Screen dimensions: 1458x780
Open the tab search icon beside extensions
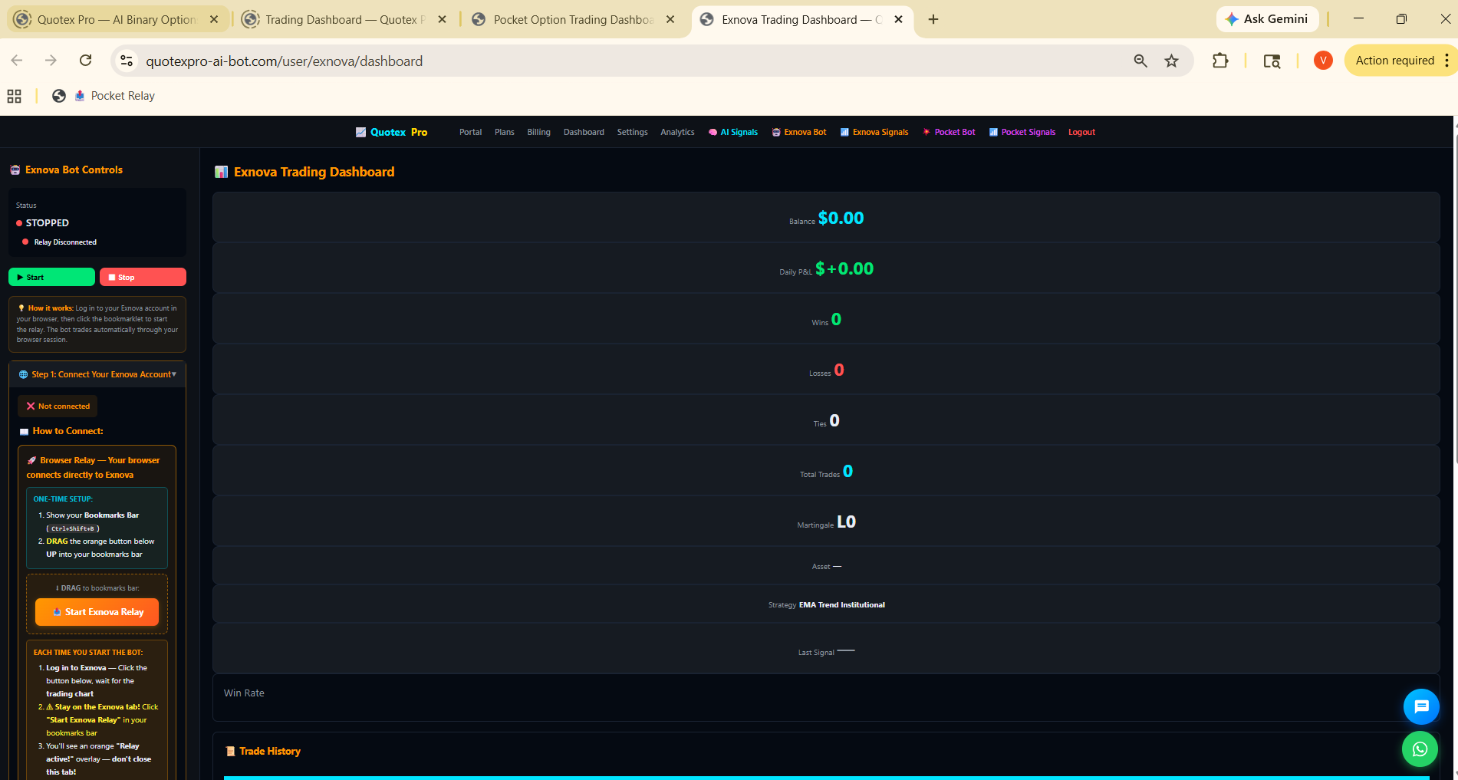(x=1272, y=61)
